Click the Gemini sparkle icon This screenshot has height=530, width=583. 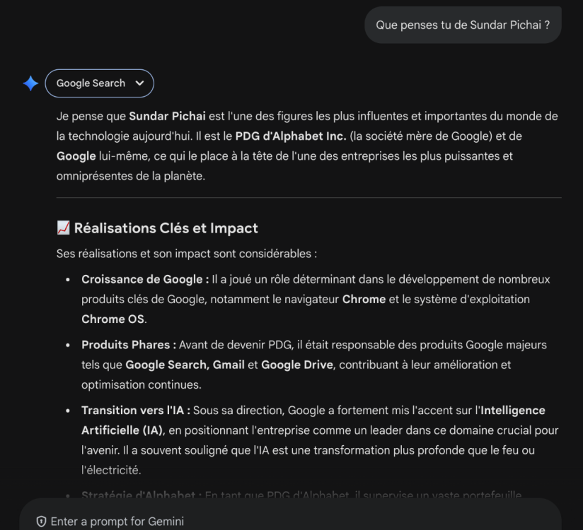tap(30, 83)
